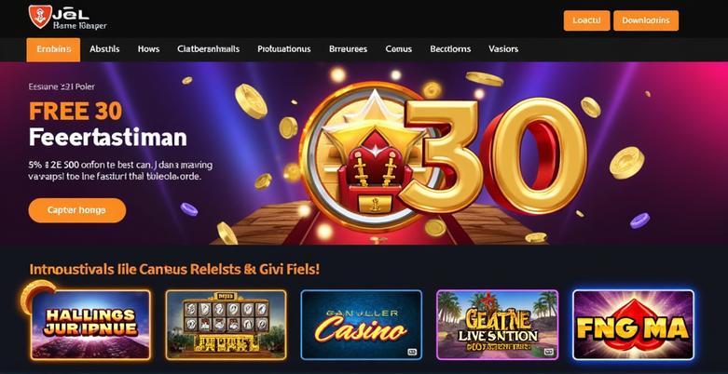Open the Vasiors menu item
Image resolution: width=728 pixels, height=374 pixels.
503,49
